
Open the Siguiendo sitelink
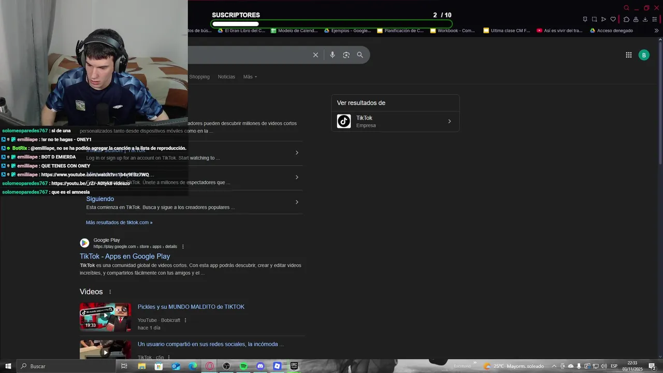pyautogui.click(x=100, y=199)
